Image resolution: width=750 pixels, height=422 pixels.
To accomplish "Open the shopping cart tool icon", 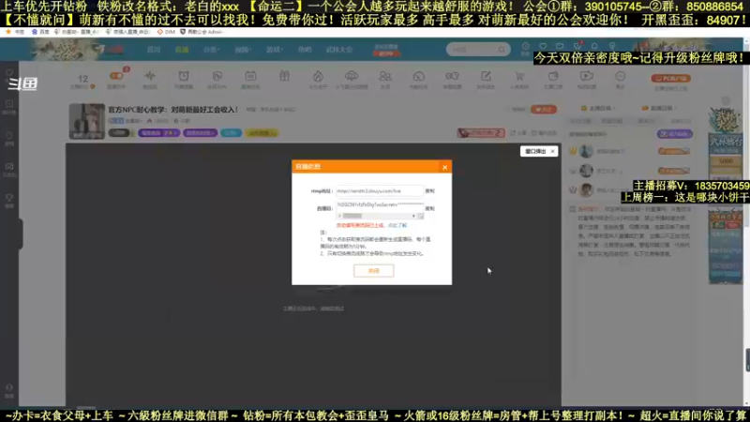I will coord(519,76).
